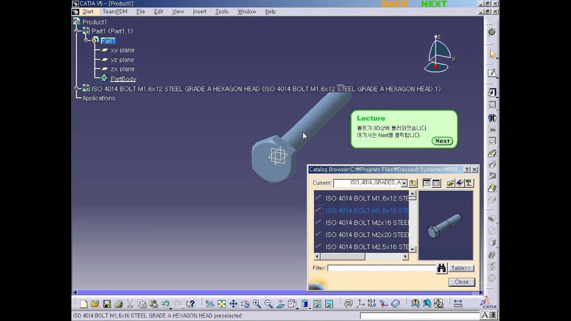Change render style with shading cylinder icon
The image size is (571, 321).
point(305,304)
